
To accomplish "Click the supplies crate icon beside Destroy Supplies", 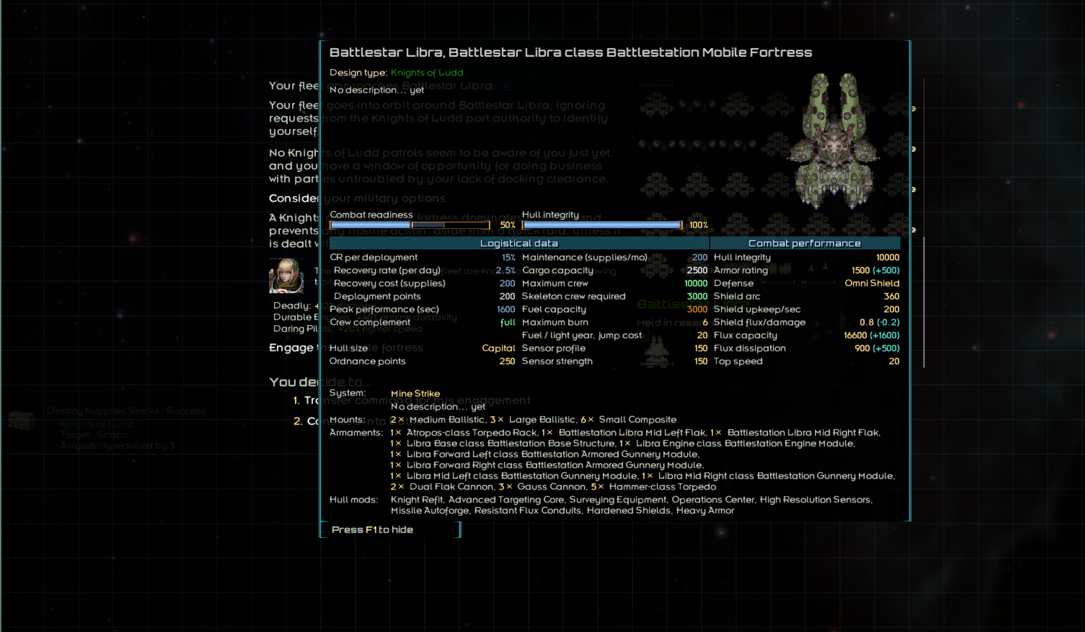I will 22,420.
